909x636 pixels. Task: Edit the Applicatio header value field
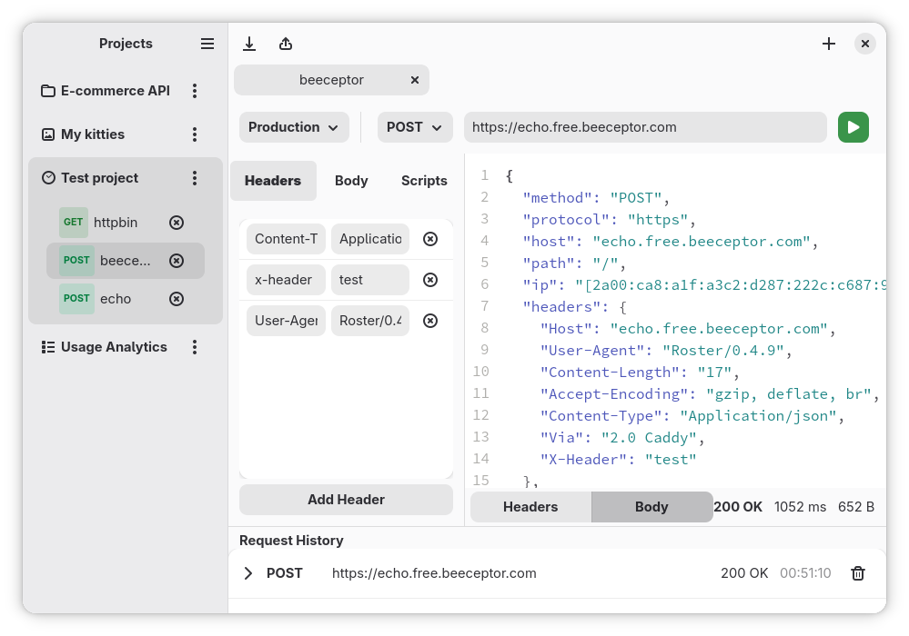pos(370,239)
